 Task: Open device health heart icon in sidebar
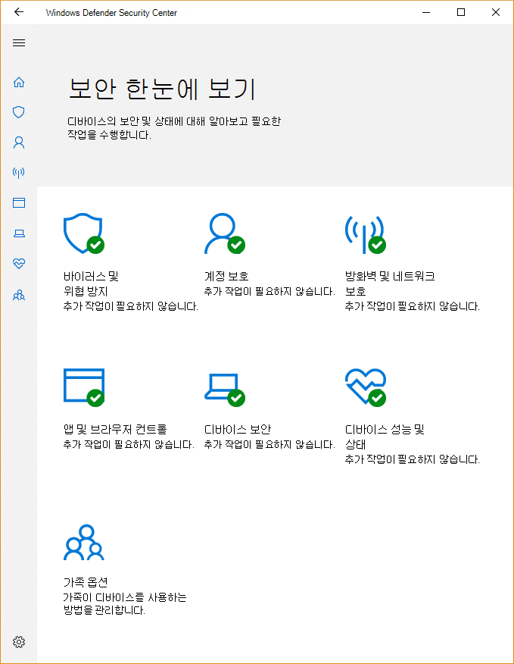click(19, 263)
